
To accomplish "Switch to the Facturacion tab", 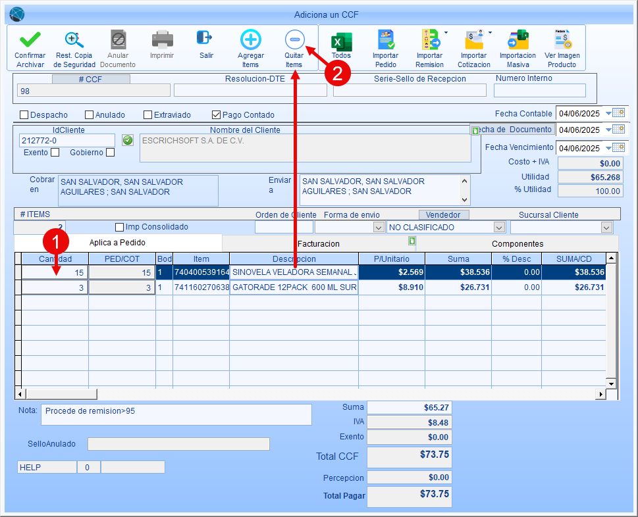I will pyautogui.click(x=318, y=243).
